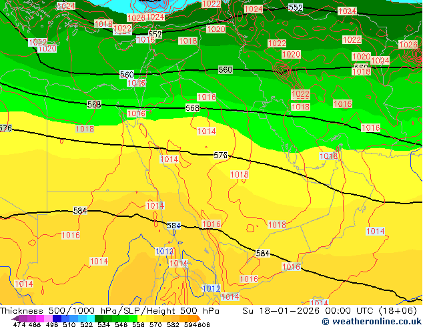Click the legend value 558
This screenshot has height=327, width=423.
tap(138, 324)
